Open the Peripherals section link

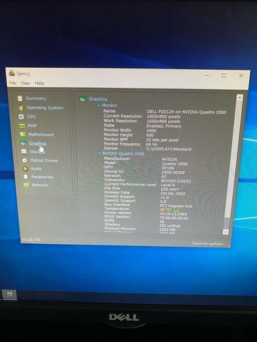pyautogui.click(x=42, y=177)
